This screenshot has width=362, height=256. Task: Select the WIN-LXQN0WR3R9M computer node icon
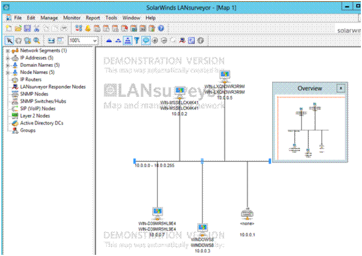tap(225, 76)
